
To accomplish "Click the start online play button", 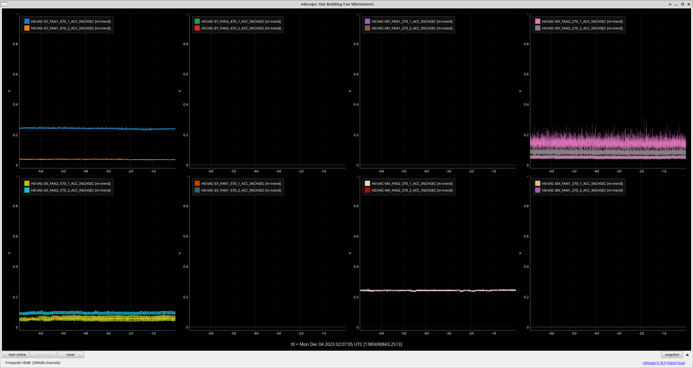I will (x=15, y=355).
